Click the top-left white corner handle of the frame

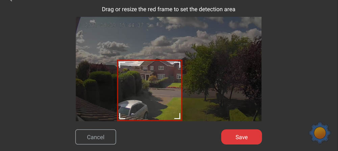122,65
